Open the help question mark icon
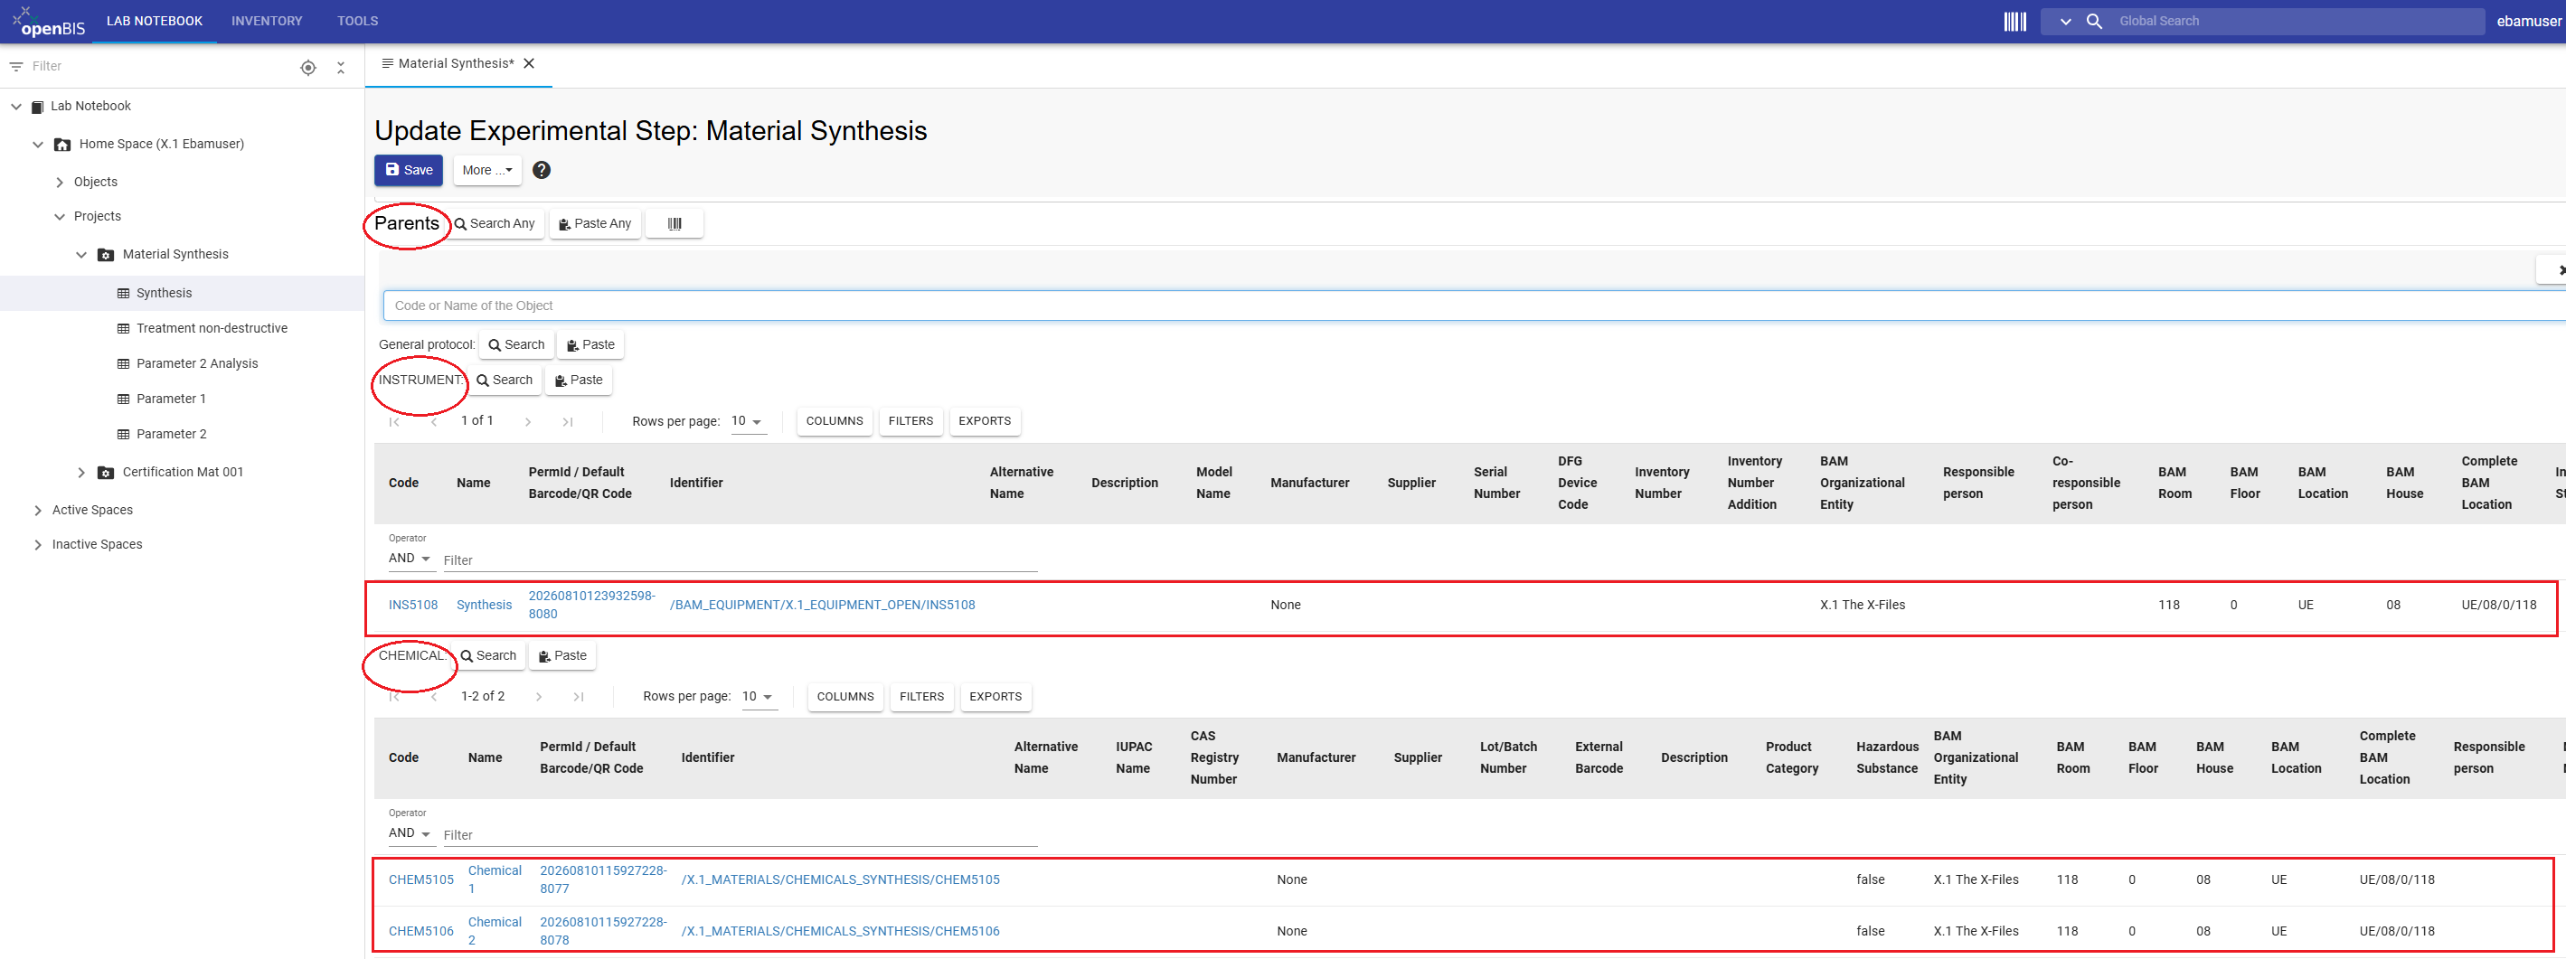This screenshot has height=959, width=2566. [541, 170]
